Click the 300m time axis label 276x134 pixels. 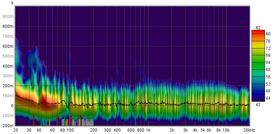(x=8, y=76)
